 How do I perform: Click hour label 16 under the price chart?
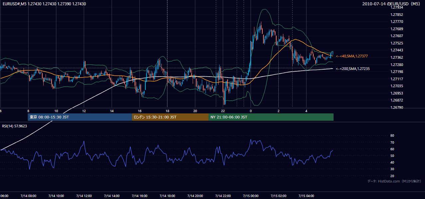click(140, 111)
